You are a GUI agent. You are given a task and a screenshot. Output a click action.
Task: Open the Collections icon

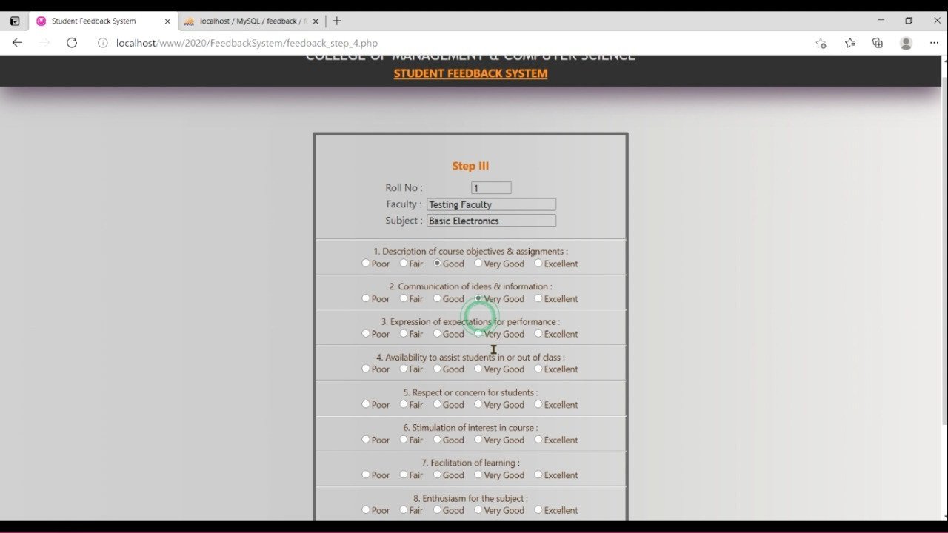(x=878, y=43)
